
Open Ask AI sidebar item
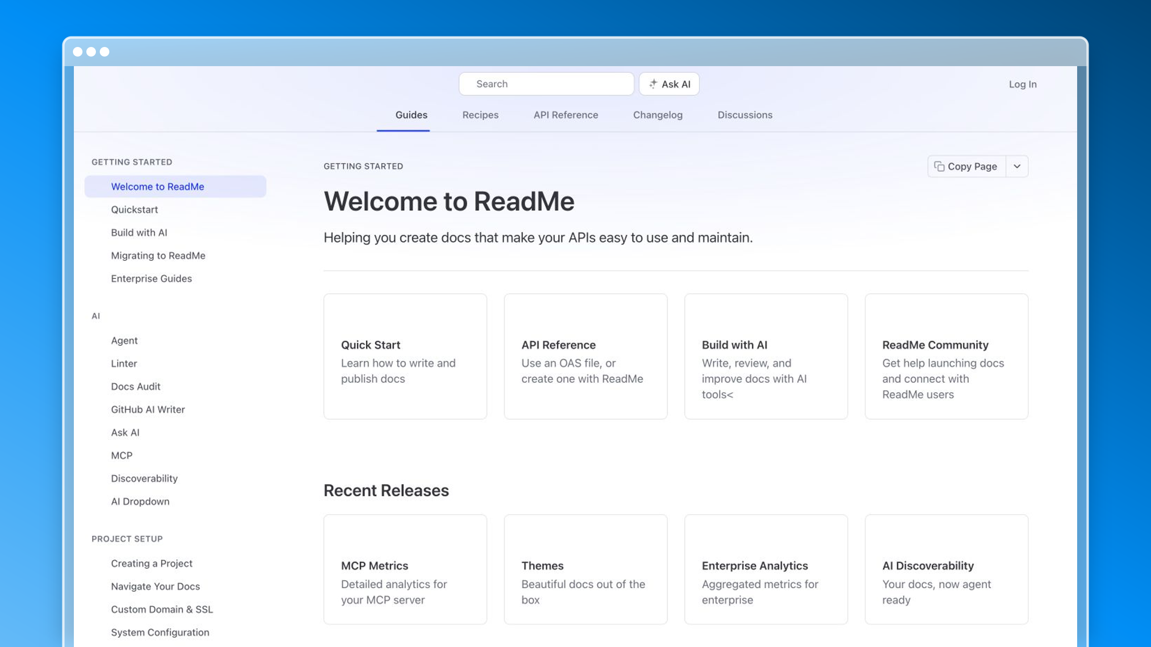tap(125, 432)
